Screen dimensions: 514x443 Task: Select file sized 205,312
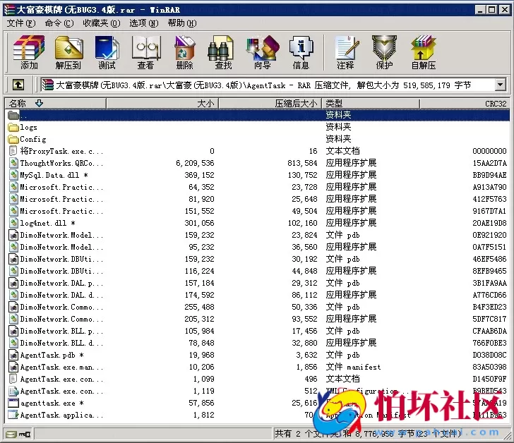coord(257,319)
